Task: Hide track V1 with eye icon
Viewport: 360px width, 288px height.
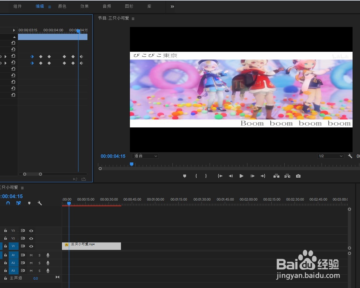Action: 31,246
